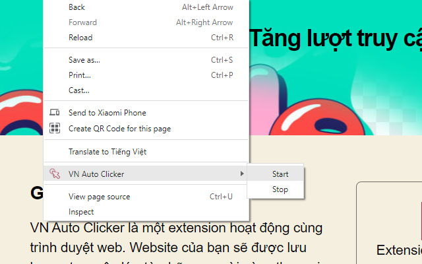The height and width of the screenshot is (264, 422).
Task: Click the Send to Xiaomi Phone device icon
Action: (55, 112)
